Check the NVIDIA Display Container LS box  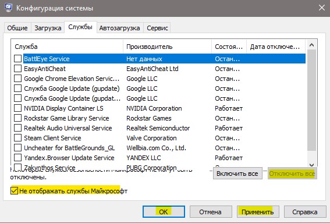pos(17,108)
